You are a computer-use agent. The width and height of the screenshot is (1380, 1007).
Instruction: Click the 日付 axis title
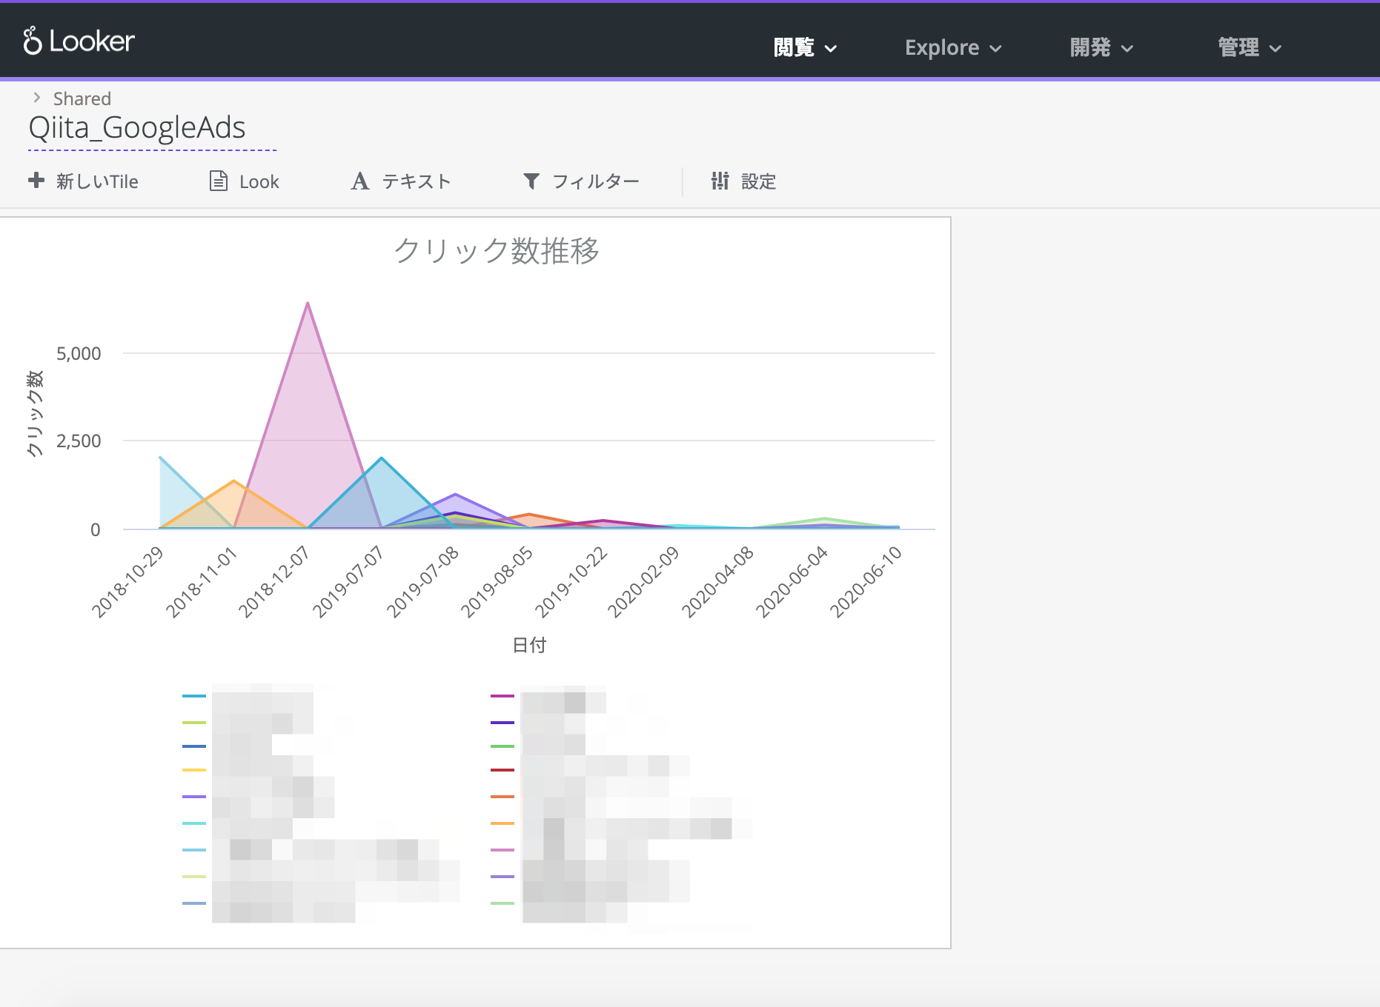click(529, 645)
